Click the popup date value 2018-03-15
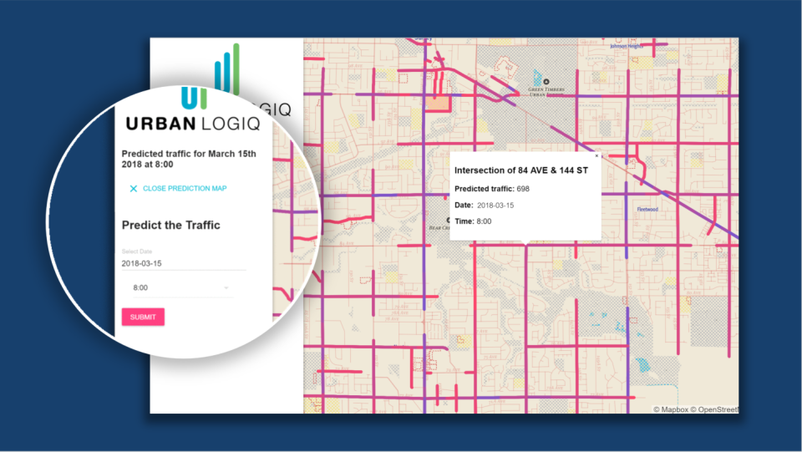Screen dimensions: 802x452 click(x=495, y=205)
